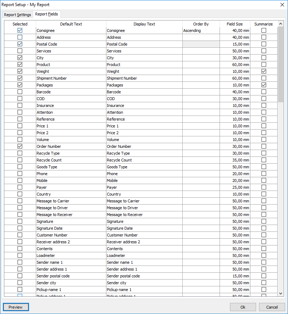Confirm the report setup with Ok
Screen dimensions: 288x314
(x=243, y=307)
